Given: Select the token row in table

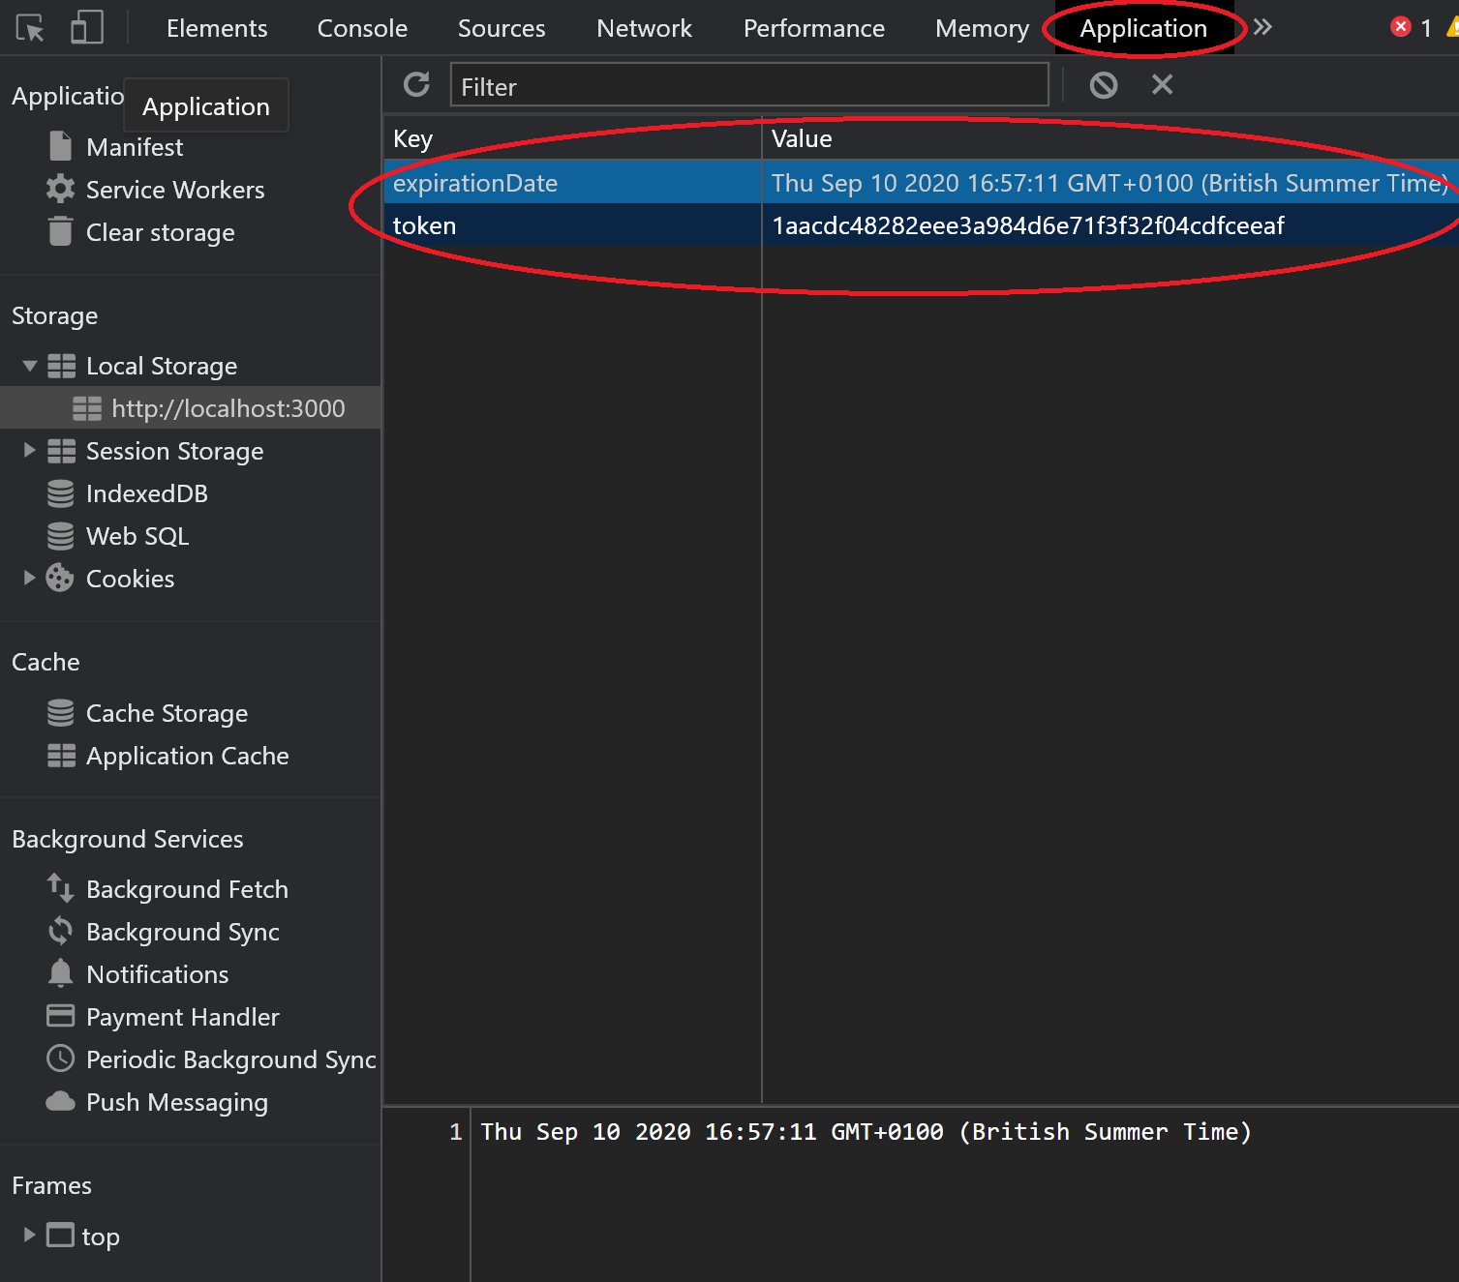Looking at the screenshot, I should click(x=571, y=225).
